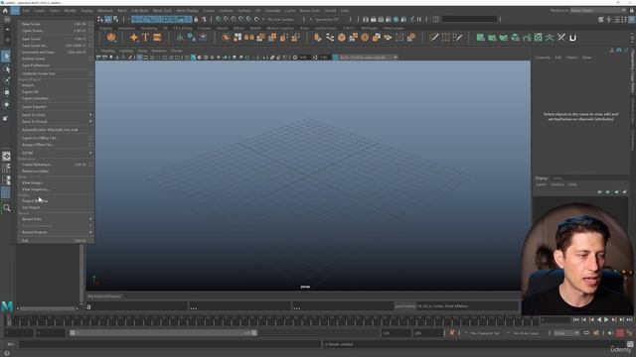Toggle the loop playback icon in range bar
Viewport: 636px width, 357px height.
pos(586,333)
